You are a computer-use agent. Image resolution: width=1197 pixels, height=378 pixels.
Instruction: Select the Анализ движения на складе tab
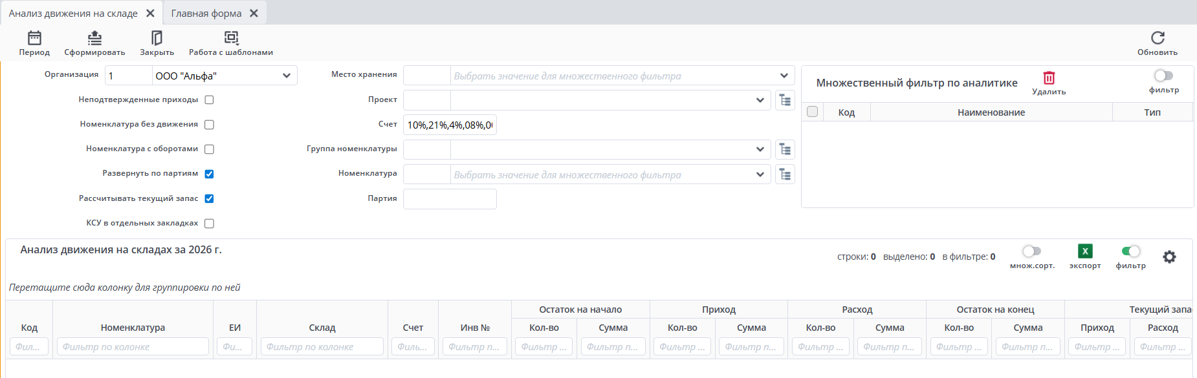(73, 13)
